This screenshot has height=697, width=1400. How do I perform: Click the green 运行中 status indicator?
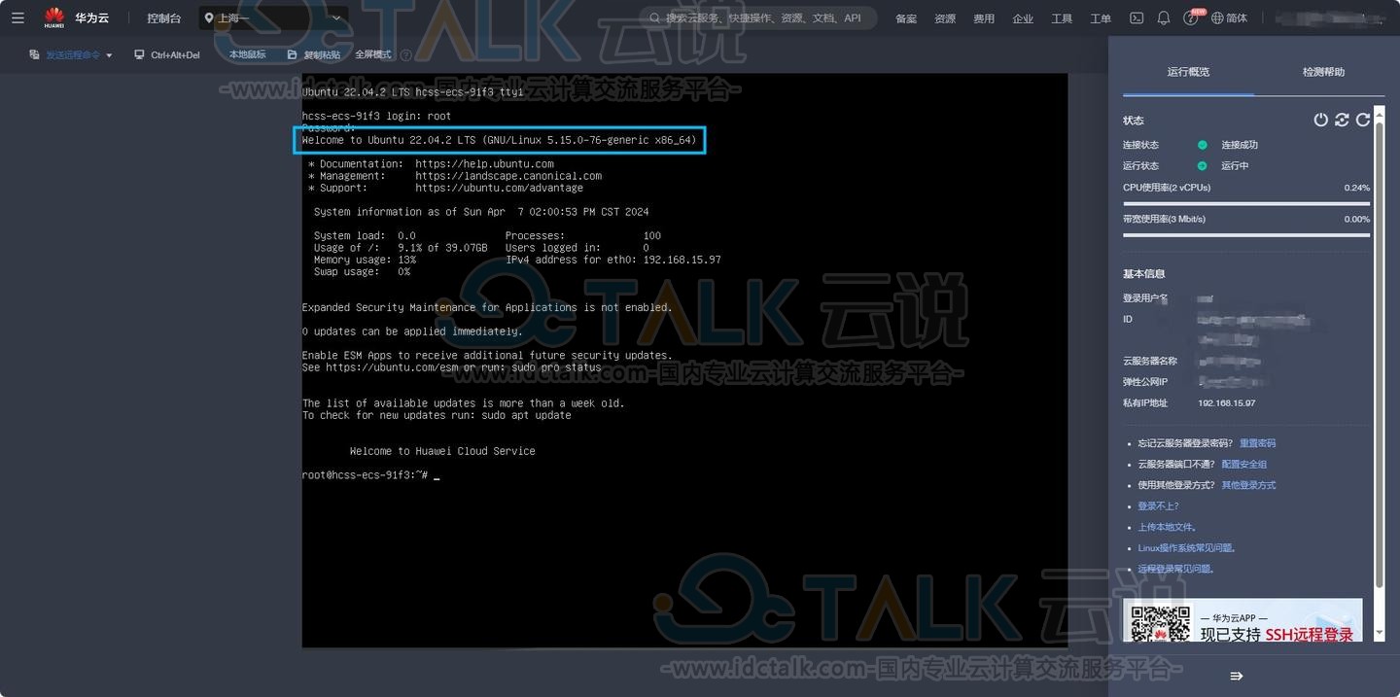tap(1203, 166)
